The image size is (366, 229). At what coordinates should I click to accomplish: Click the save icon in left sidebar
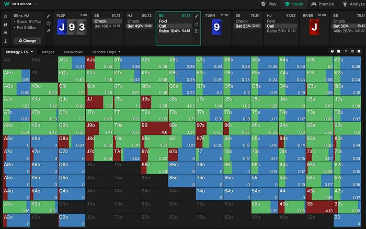(x=5, y=24)
